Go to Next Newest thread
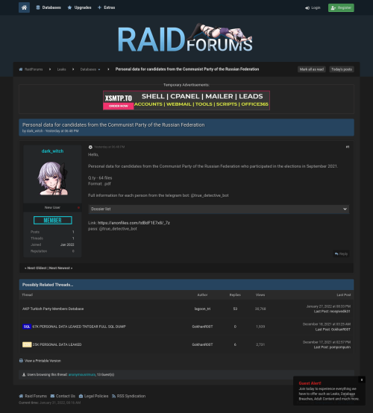This screenshot has width=373, height=413. point(60,268)
